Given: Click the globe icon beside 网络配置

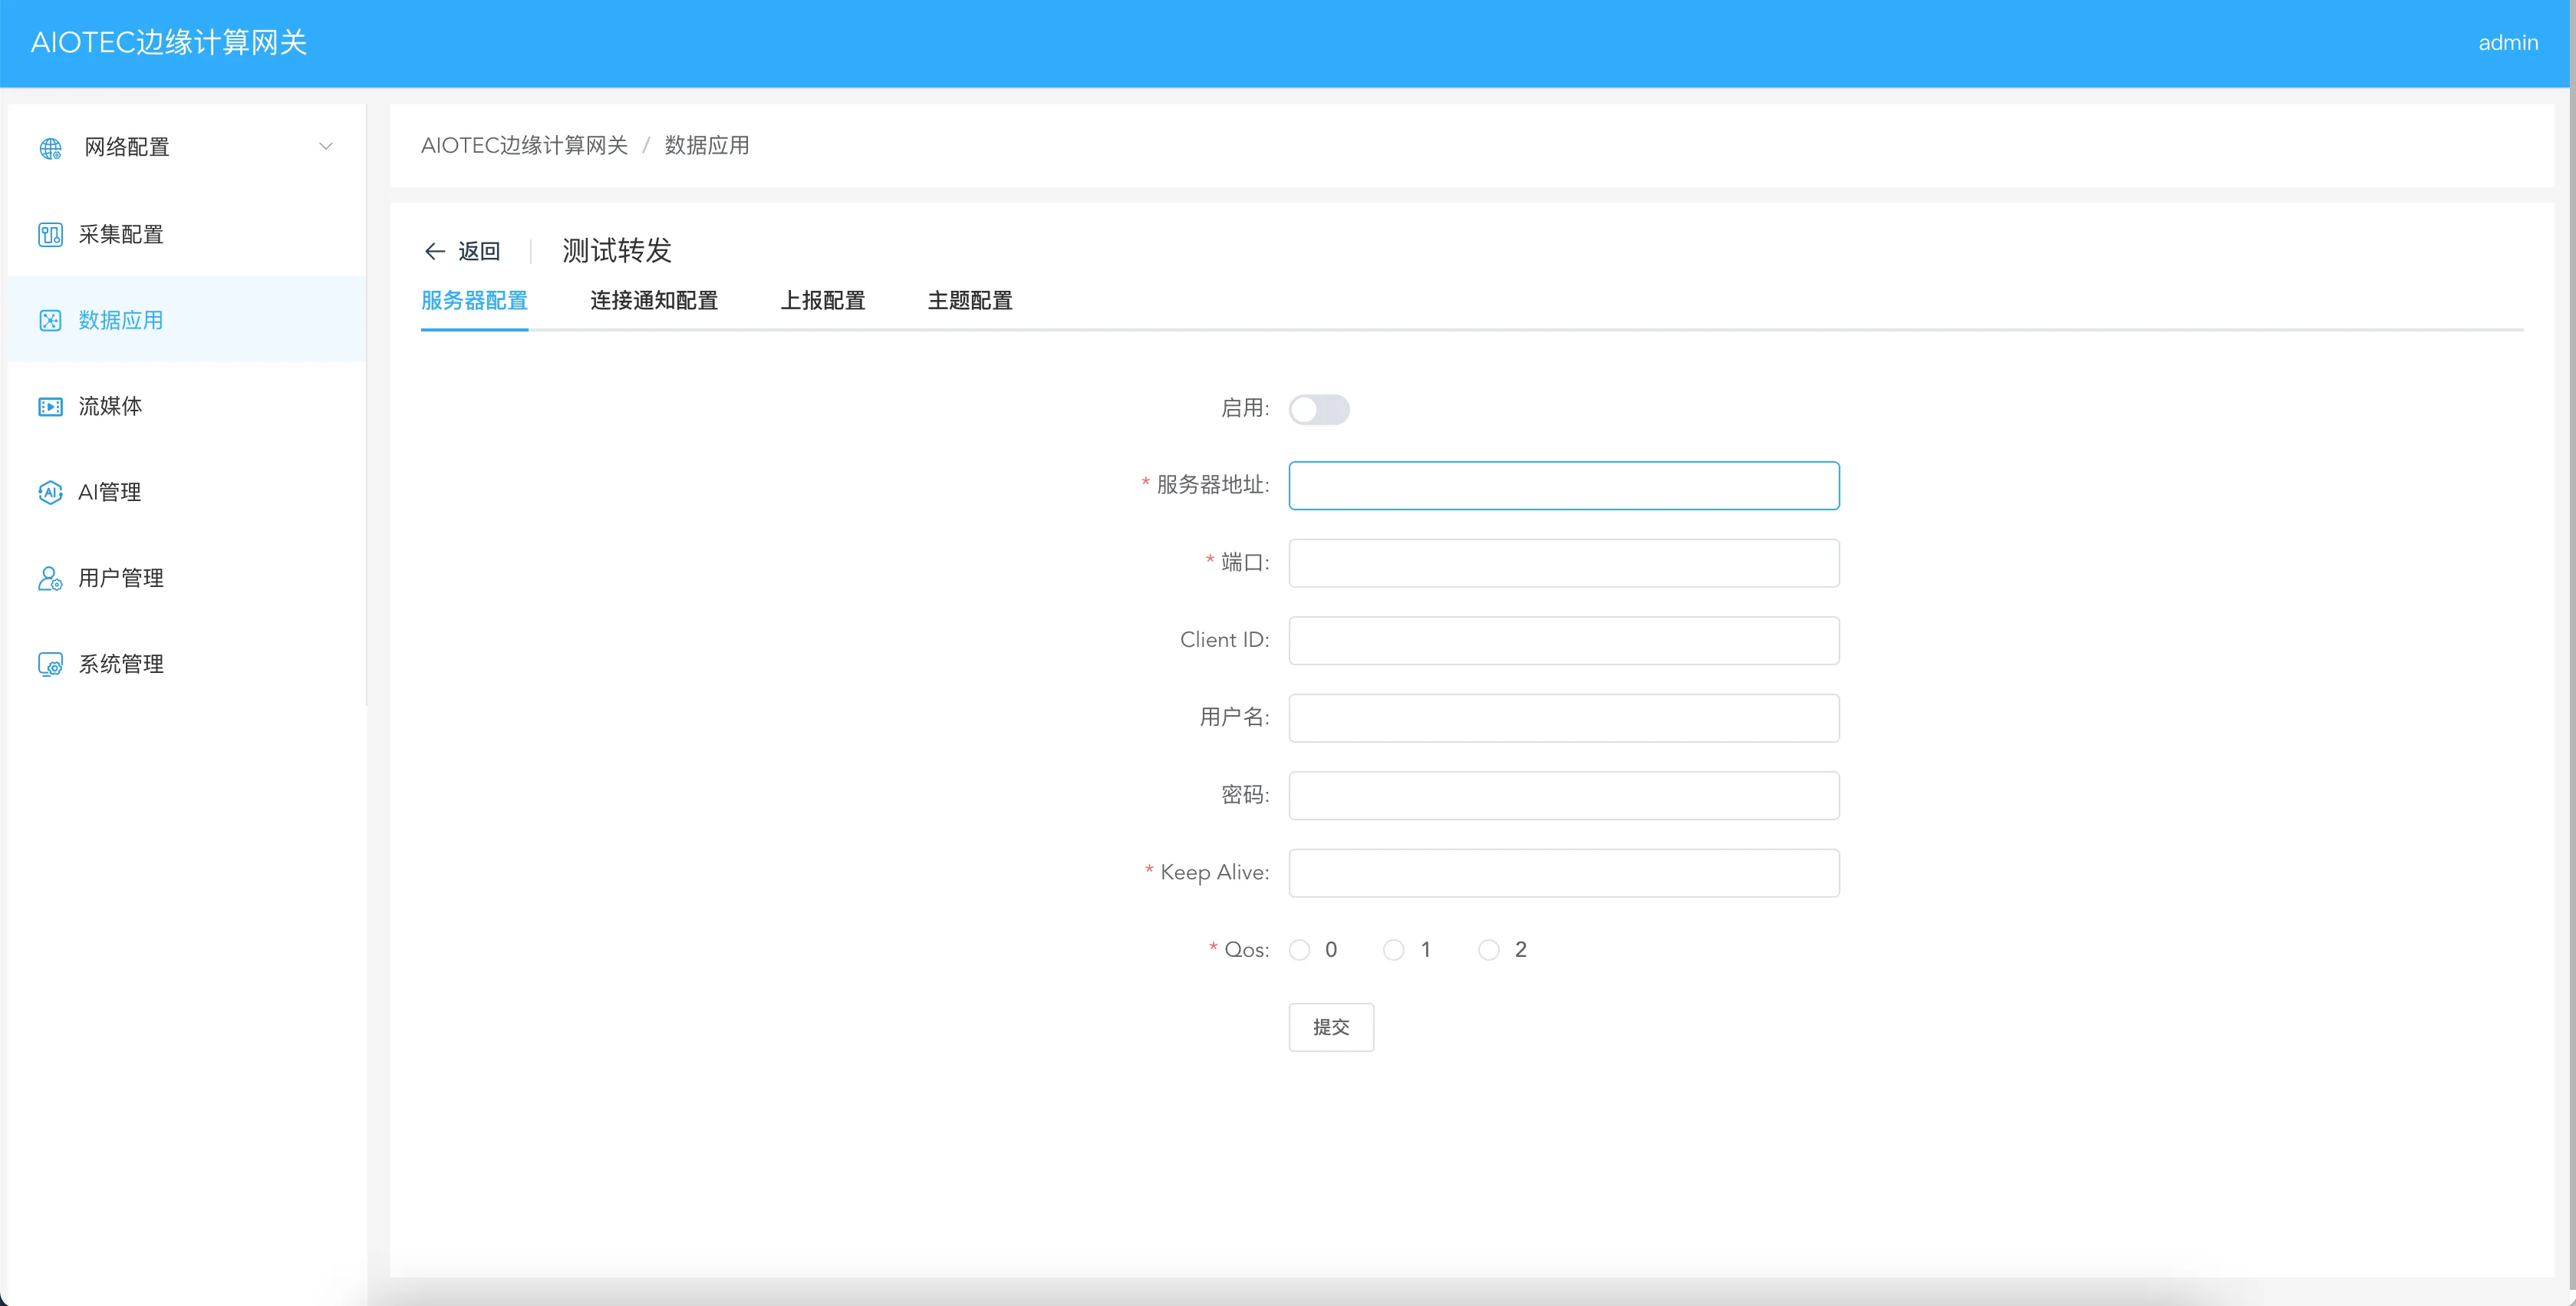Looking at the screenshot, I should click(50, 149).
